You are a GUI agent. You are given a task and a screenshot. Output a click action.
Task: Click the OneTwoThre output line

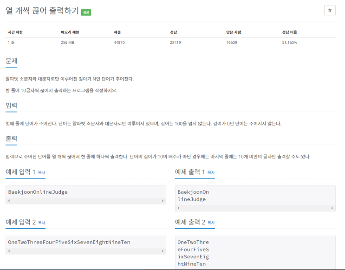click(193, 242)
